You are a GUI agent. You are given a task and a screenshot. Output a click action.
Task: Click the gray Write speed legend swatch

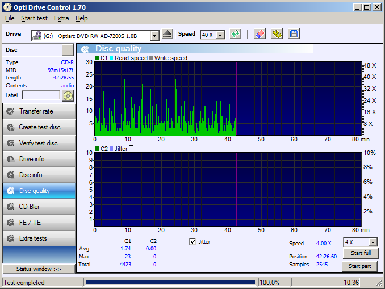click(151, 58)
